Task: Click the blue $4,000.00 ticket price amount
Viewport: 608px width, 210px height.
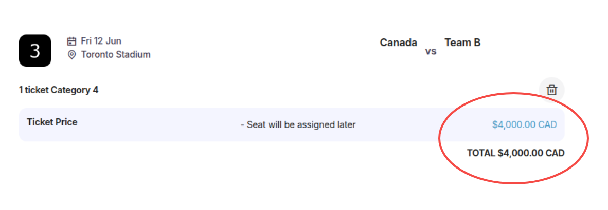Action: tap(514, 124)
